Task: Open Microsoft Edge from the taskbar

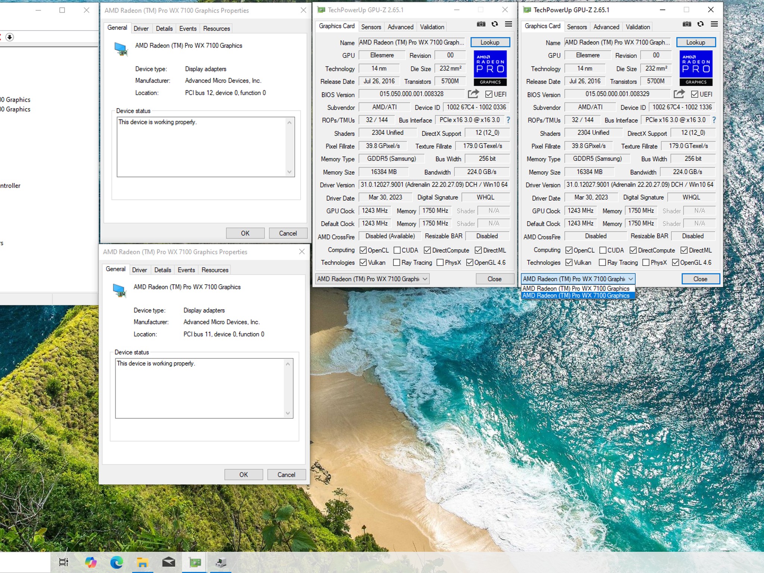Action: (x=116, y=562)
